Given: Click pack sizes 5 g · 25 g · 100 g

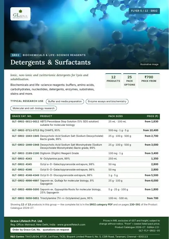Looking at the screenshot, I should point(118,189).
